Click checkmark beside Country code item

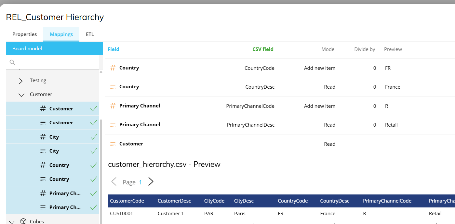pos(94,165)
